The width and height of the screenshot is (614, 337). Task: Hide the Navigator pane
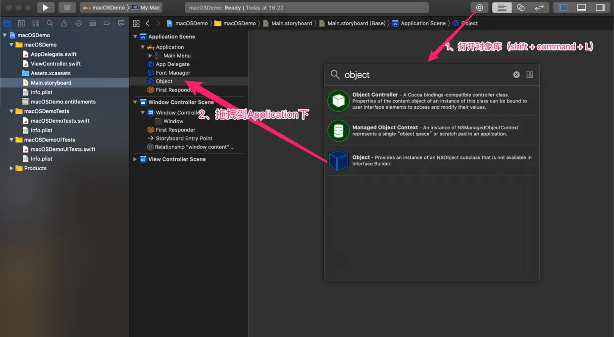click(563, 7)
